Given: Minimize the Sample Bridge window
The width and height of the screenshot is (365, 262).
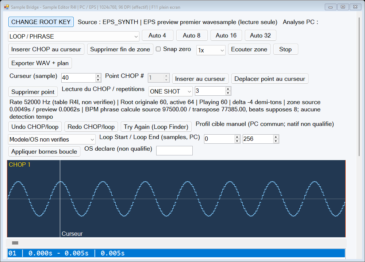Looking at the screenshot, I should pos(331,7).
